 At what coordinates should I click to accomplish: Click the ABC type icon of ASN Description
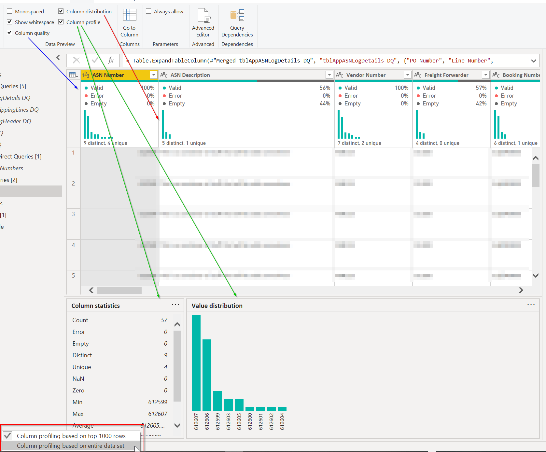click(164, 75)
